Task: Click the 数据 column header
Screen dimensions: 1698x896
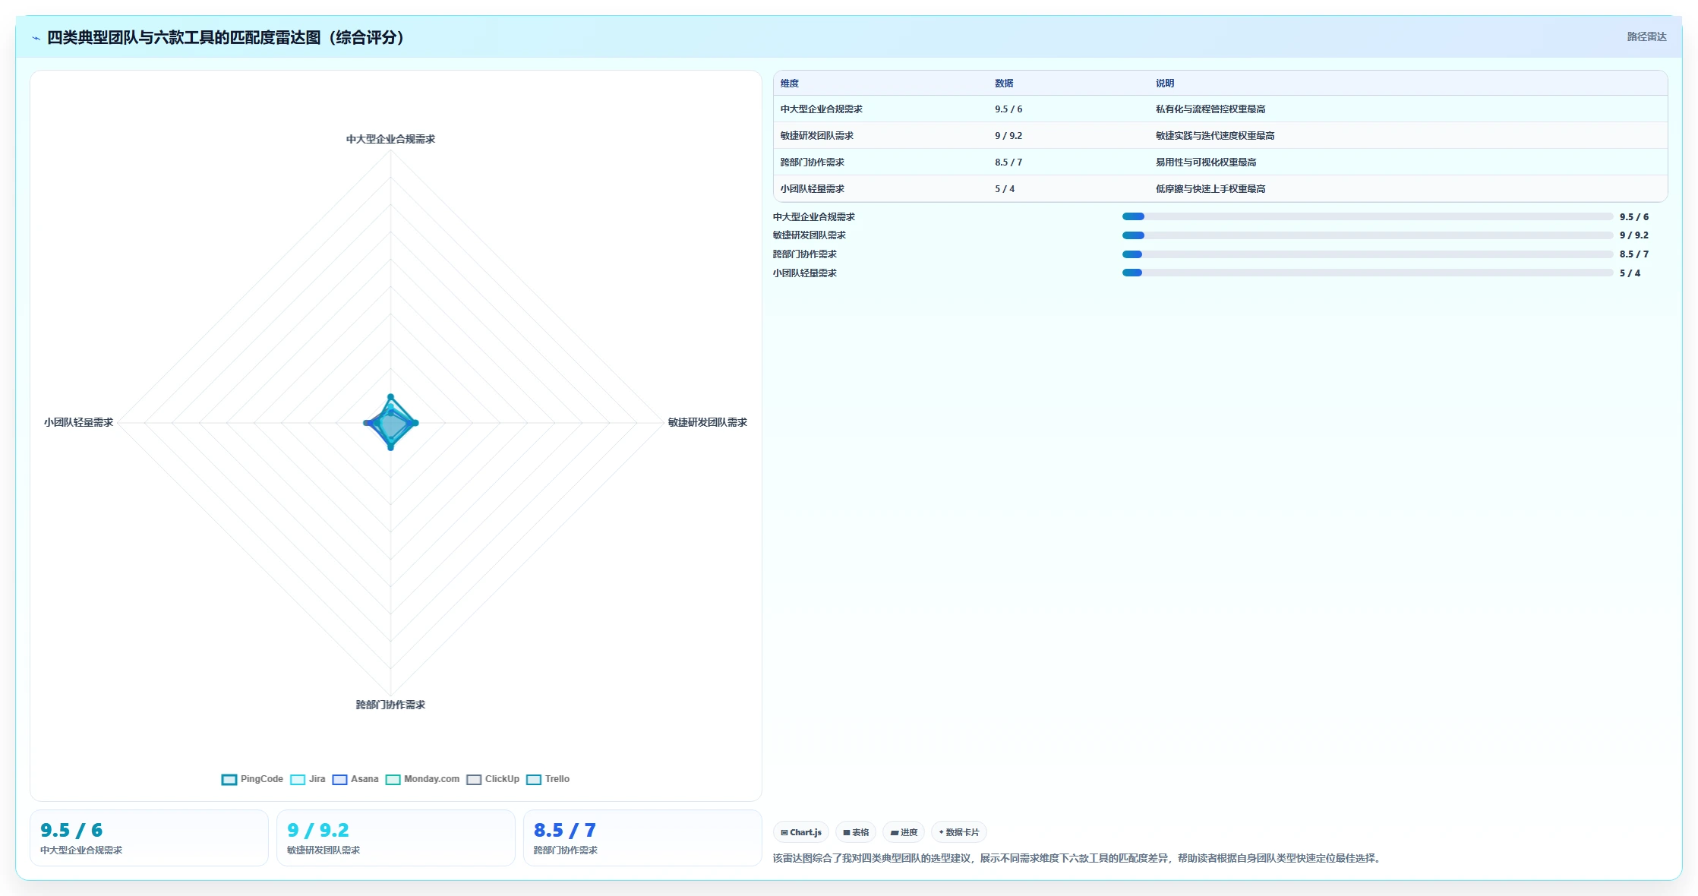Action: [x=1004, y=84]
